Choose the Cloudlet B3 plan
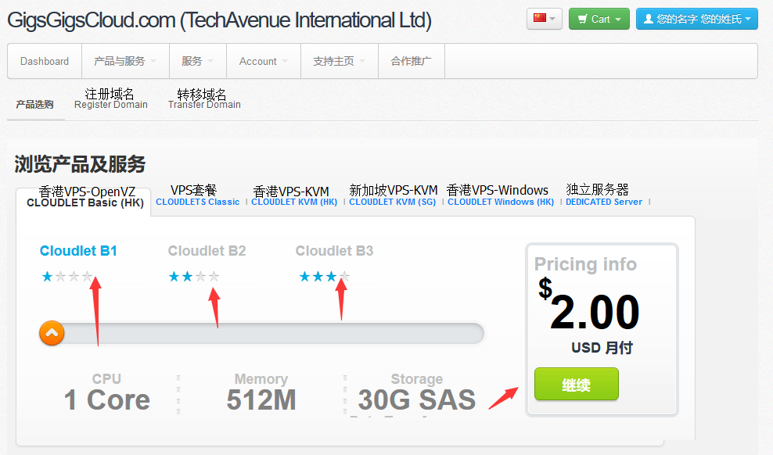Viewport: 773px width, 455px height. pyautogui.click(x=334, y=251)
